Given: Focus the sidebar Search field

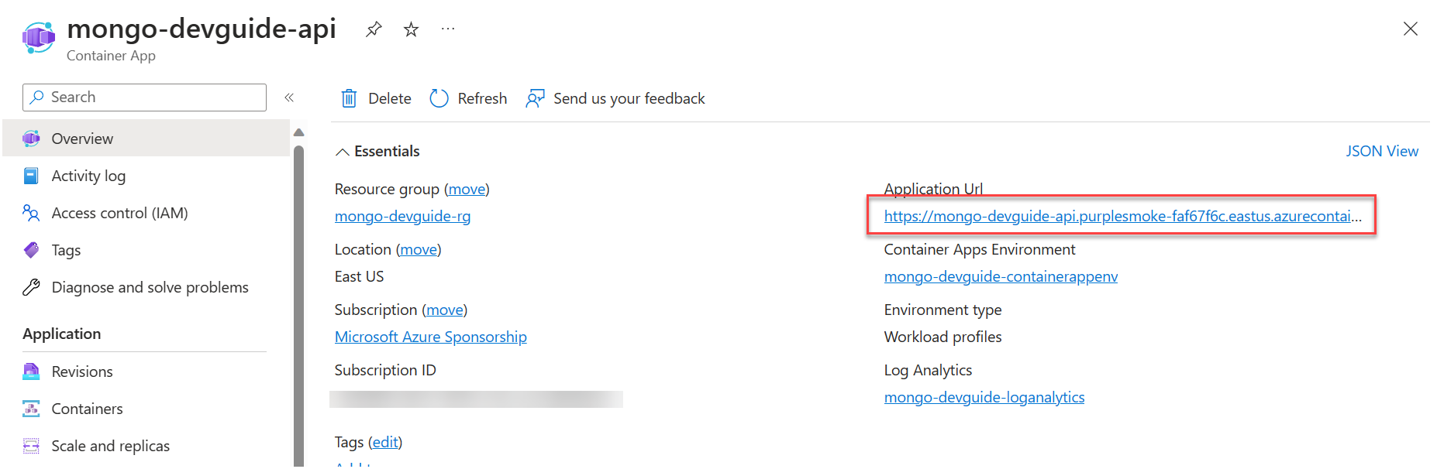Looking at the screenshot, I should [x=144, y=98].
